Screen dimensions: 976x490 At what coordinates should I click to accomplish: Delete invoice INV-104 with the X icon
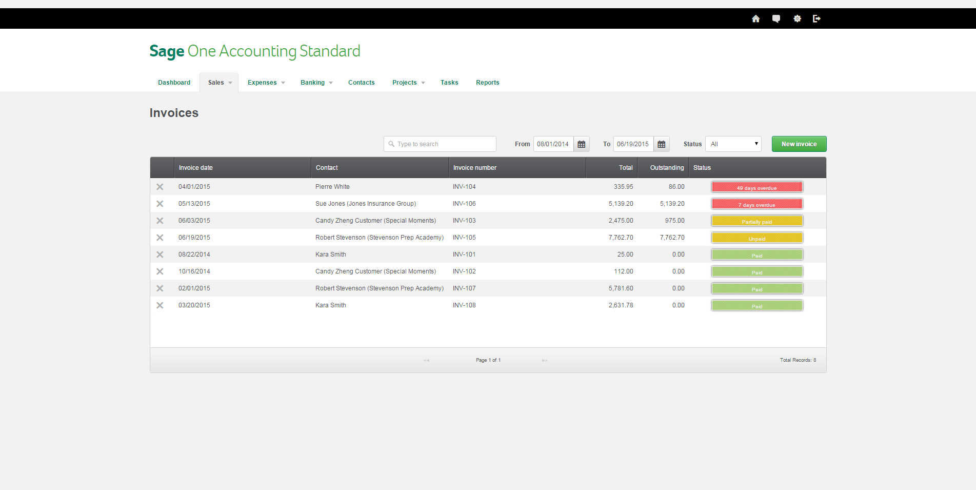(x=160, y=187)
